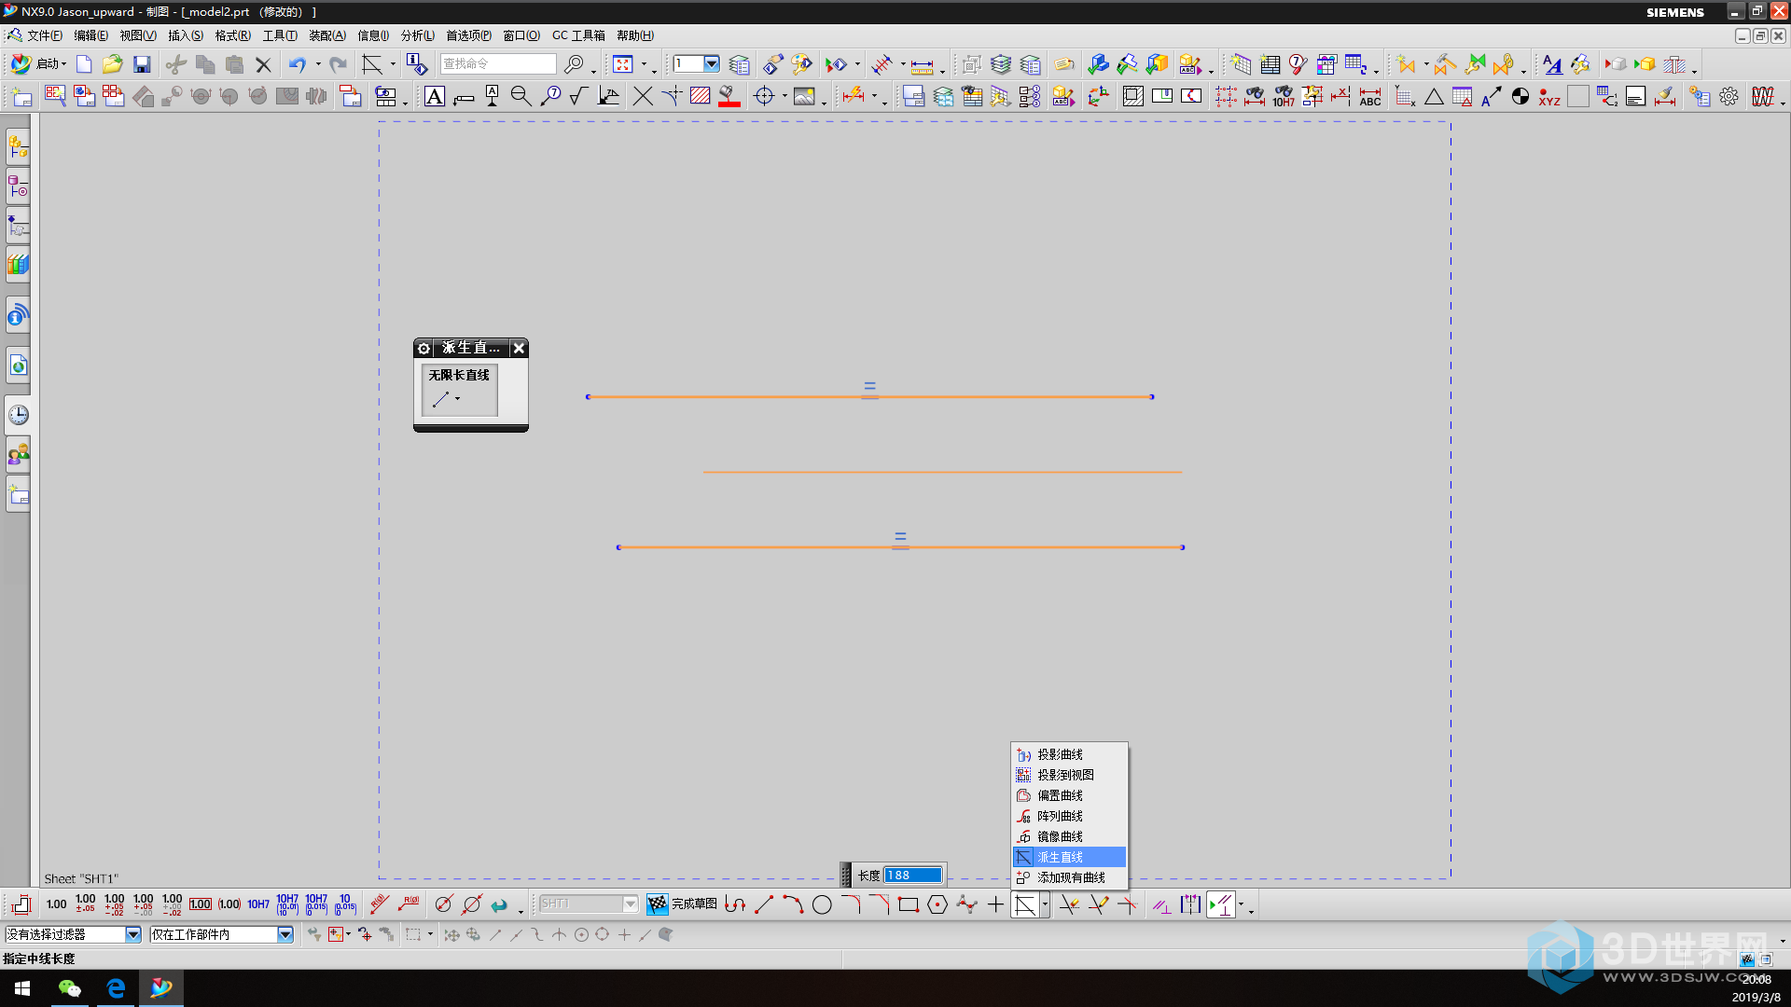Select the ABC dimension text icon

click(1370, 97)
